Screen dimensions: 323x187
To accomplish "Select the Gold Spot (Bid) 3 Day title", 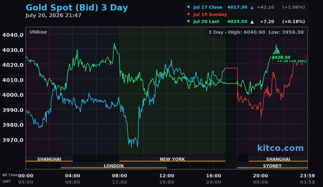I will click(77, 8).
